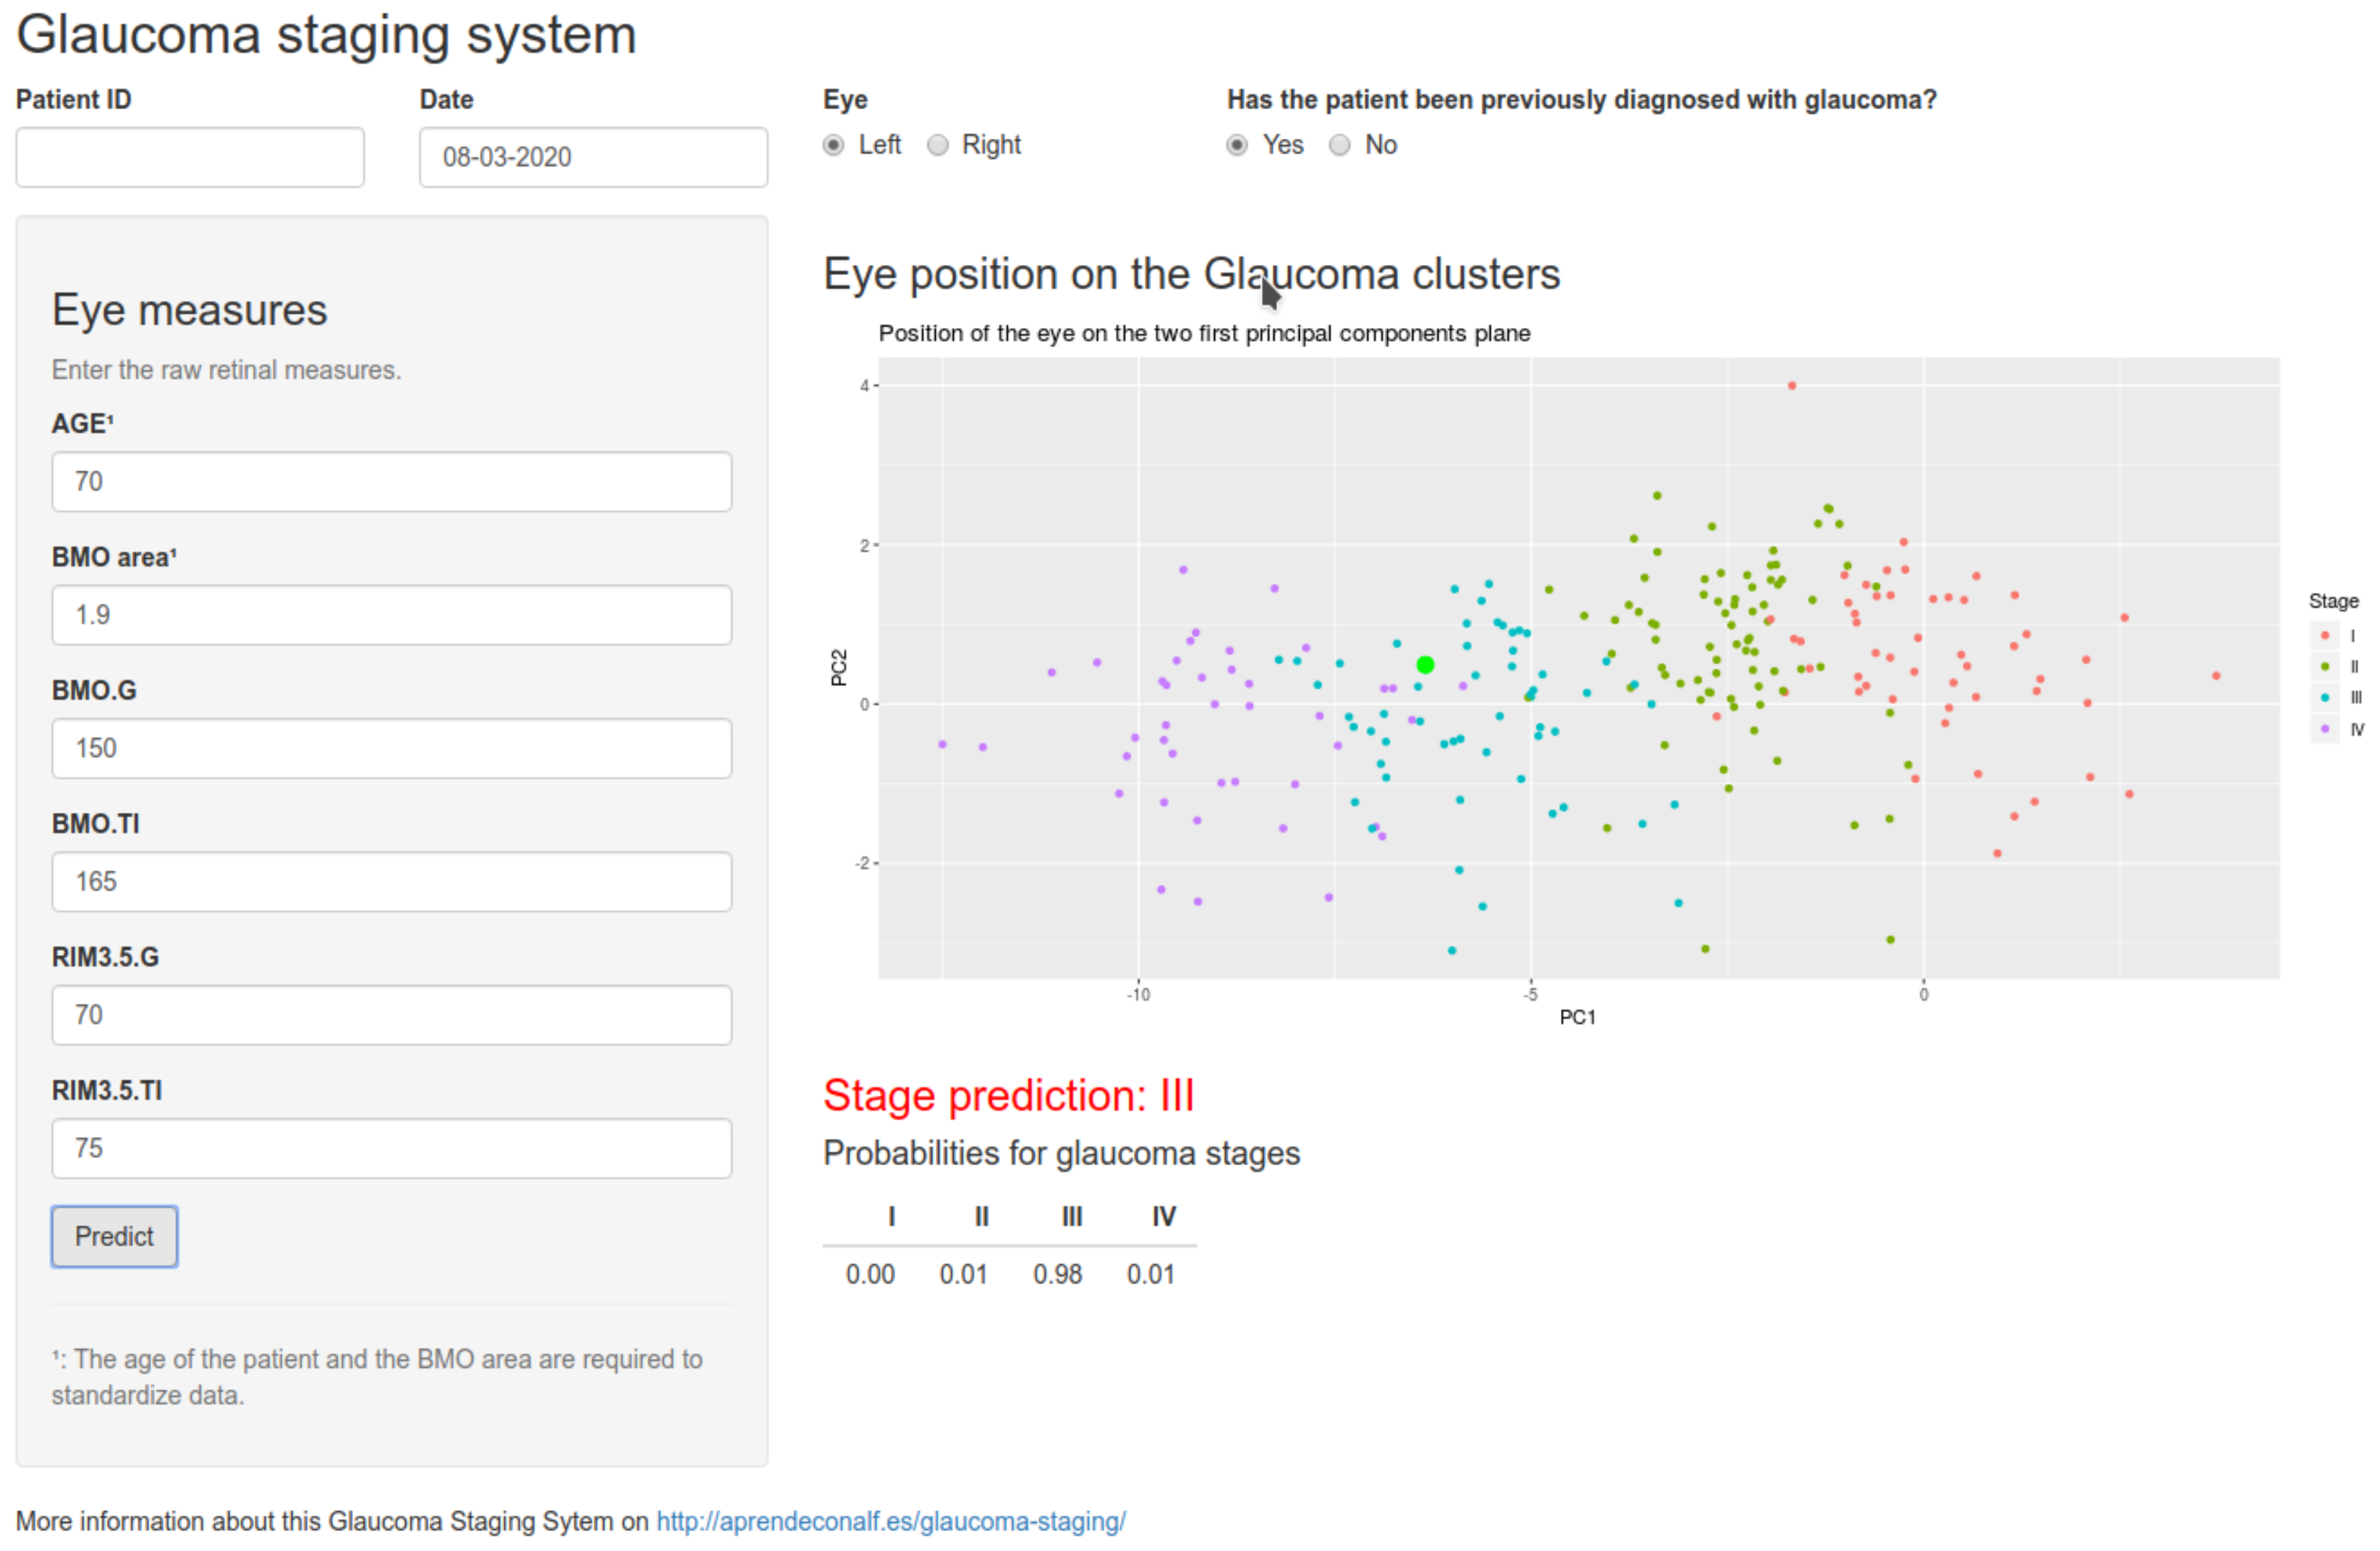Screen dimensions: 2380x1551
Task: Open the aprendeconalf.es glaucoma-staging link
Action: point(890,1521)
